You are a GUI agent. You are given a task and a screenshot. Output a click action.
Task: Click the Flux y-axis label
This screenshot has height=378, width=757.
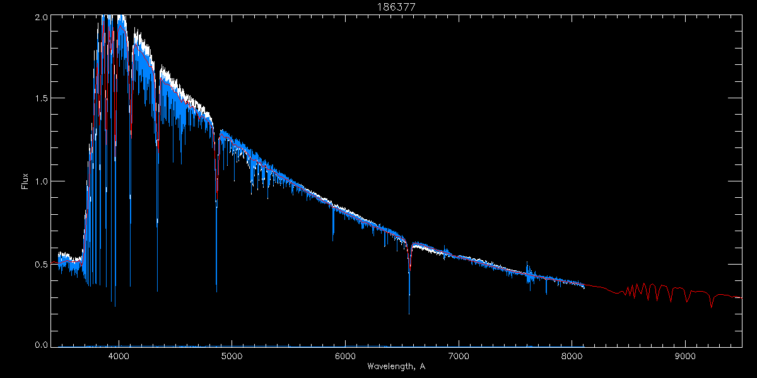[25, 181]
